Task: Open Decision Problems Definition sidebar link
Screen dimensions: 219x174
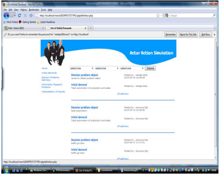Action: point(50,79)
